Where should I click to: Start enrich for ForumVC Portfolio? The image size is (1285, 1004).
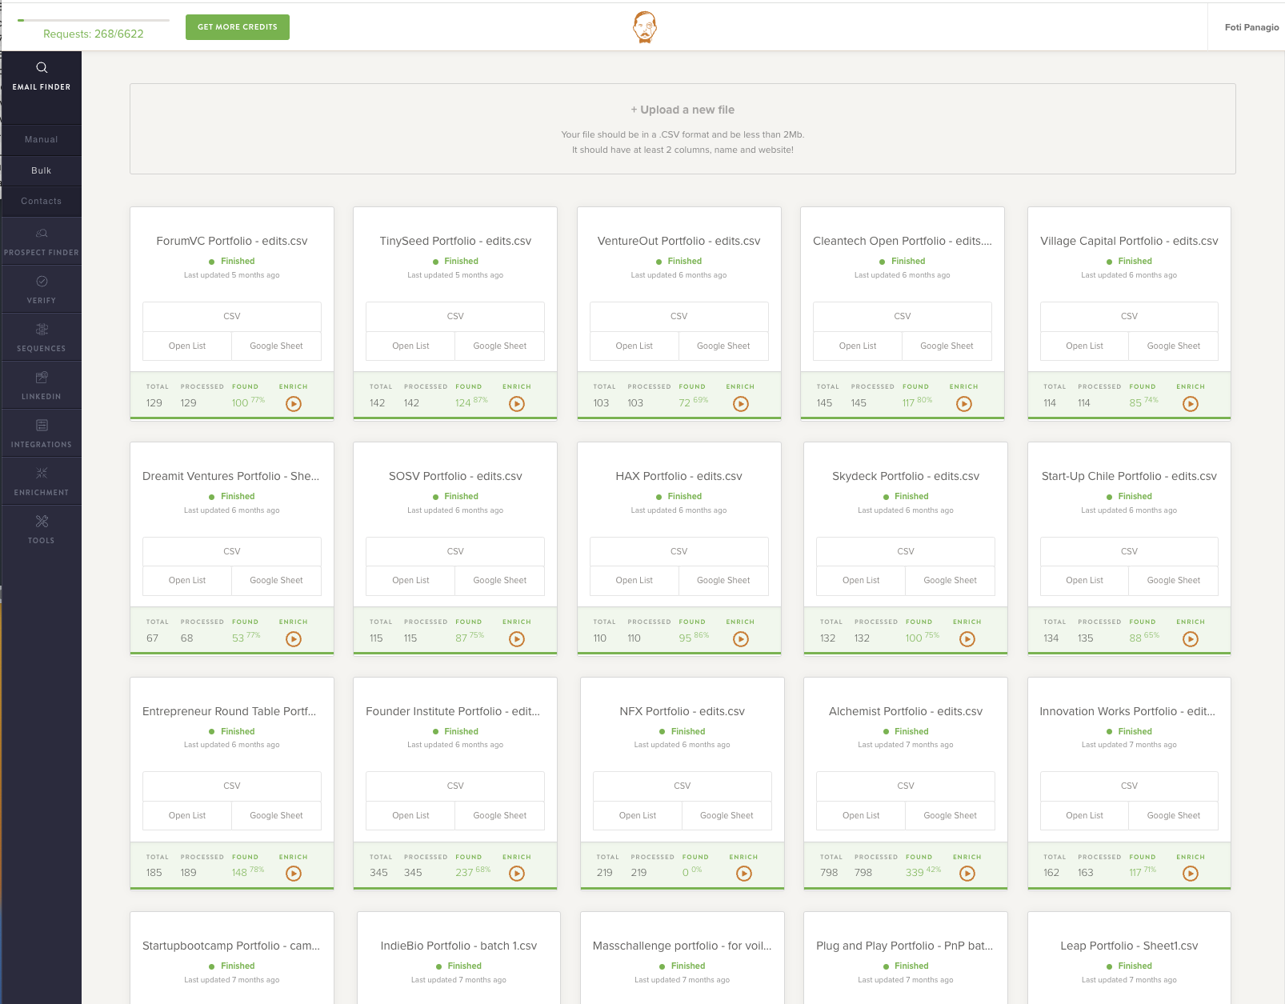point(294,404)
